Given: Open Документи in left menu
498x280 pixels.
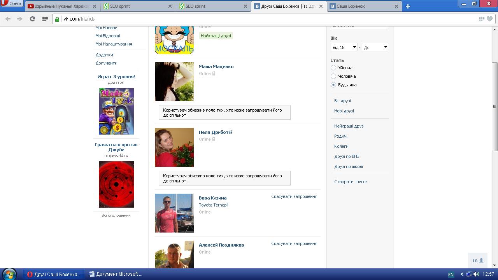Looking at the screenshot, I should 106,63.
